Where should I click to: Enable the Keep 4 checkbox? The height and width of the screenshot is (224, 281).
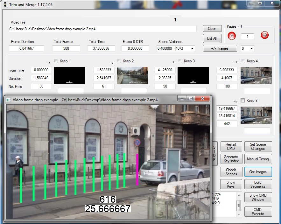tap(243, 61)
